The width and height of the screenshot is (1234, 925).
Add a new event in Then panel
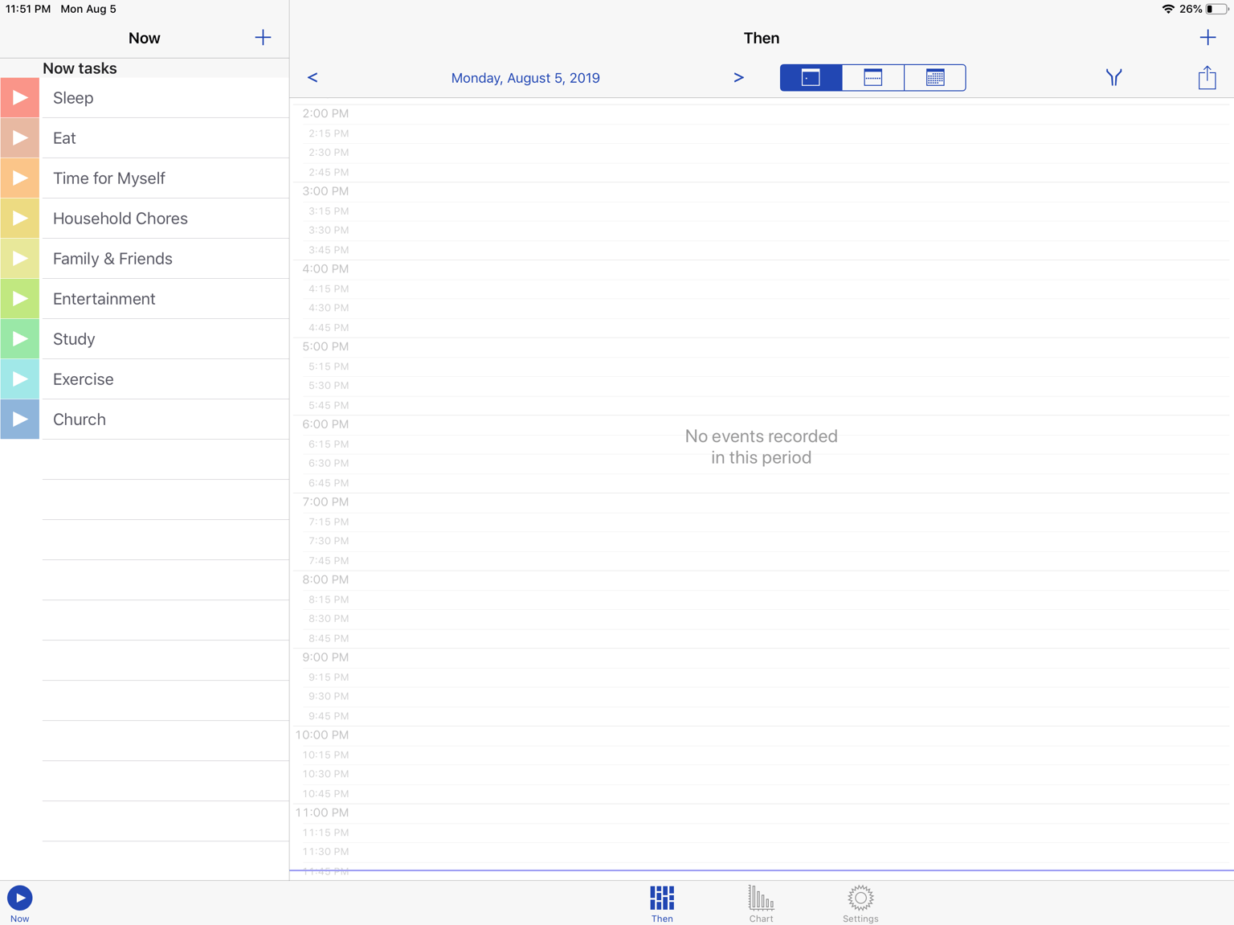tap(1207, 38)
